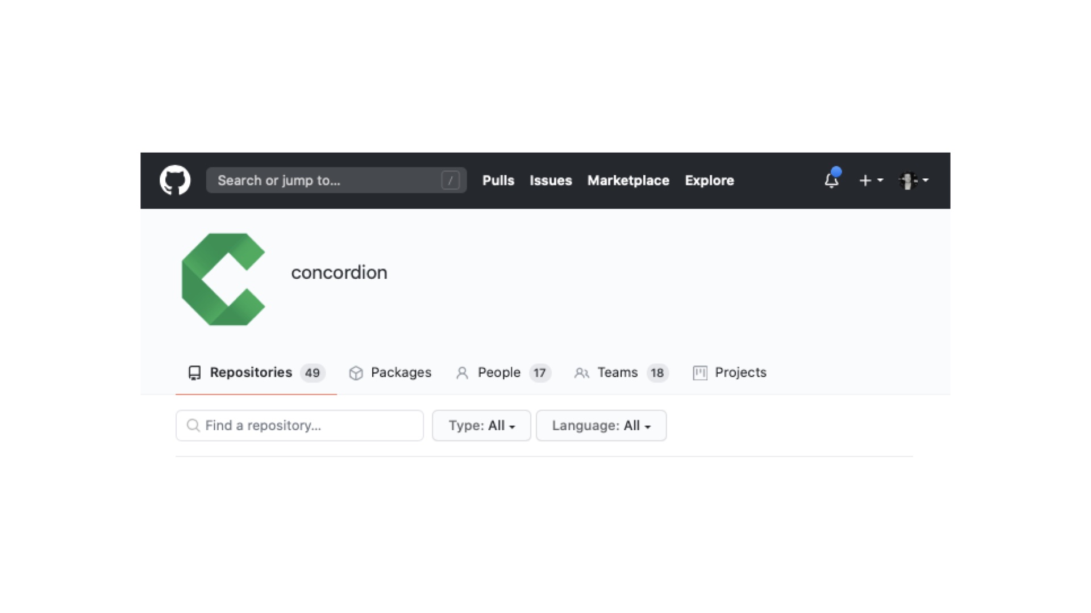Open the GitHub Octocat home logo

pos(175,180)
